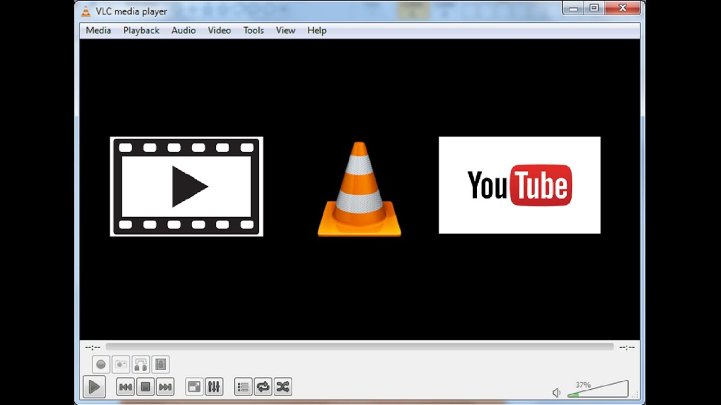
Task: Open the playlist view
Action: (x=243, y=387)
